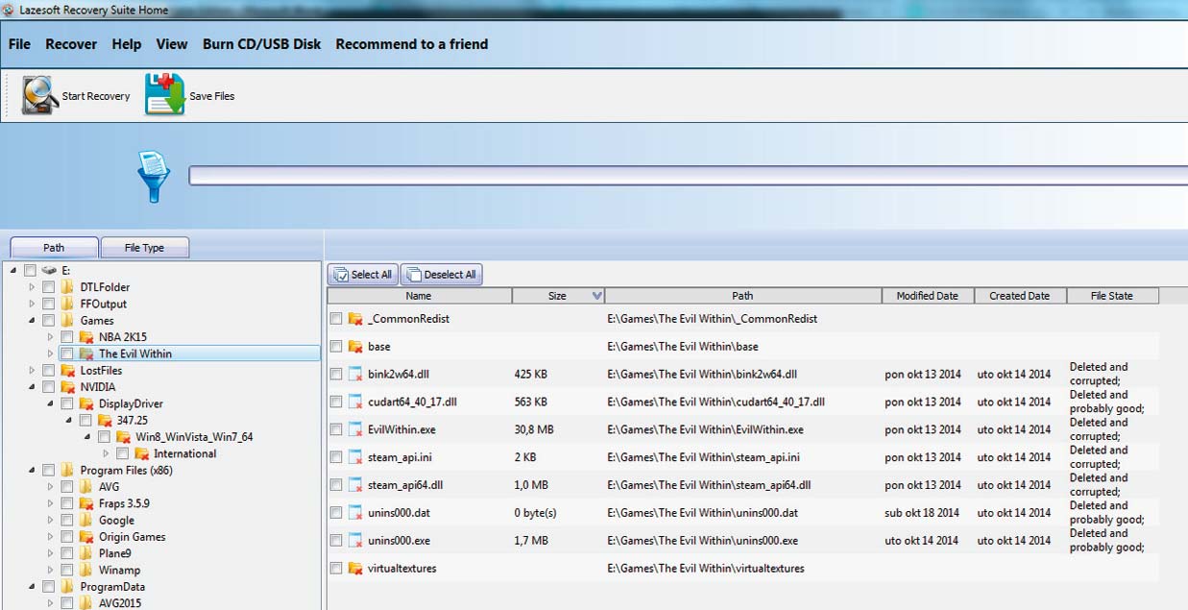Expand the International tree node

tap(107, 453)
